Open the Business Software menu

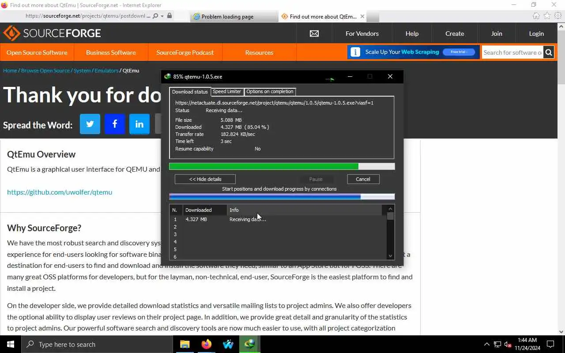tap(111, 53)
